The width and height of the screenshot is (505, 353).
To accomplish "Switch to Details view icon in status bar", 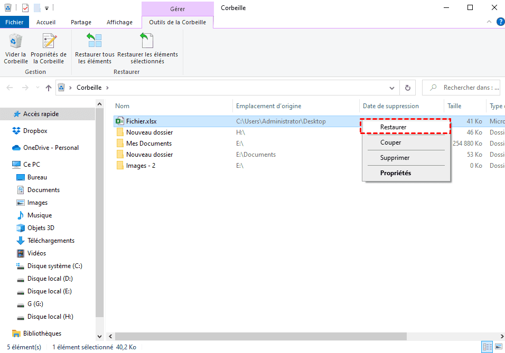I will [x=487, y=347].
